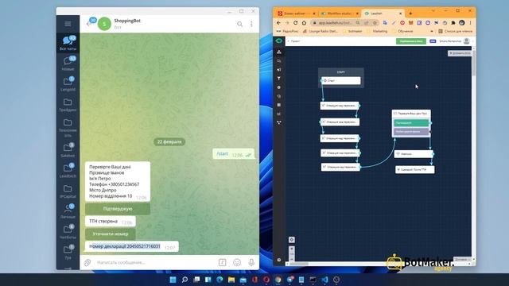The width and height of the screenshot is (509, 286).
Task: Start voice recording with microphone icon
Action: pos(251,262)
